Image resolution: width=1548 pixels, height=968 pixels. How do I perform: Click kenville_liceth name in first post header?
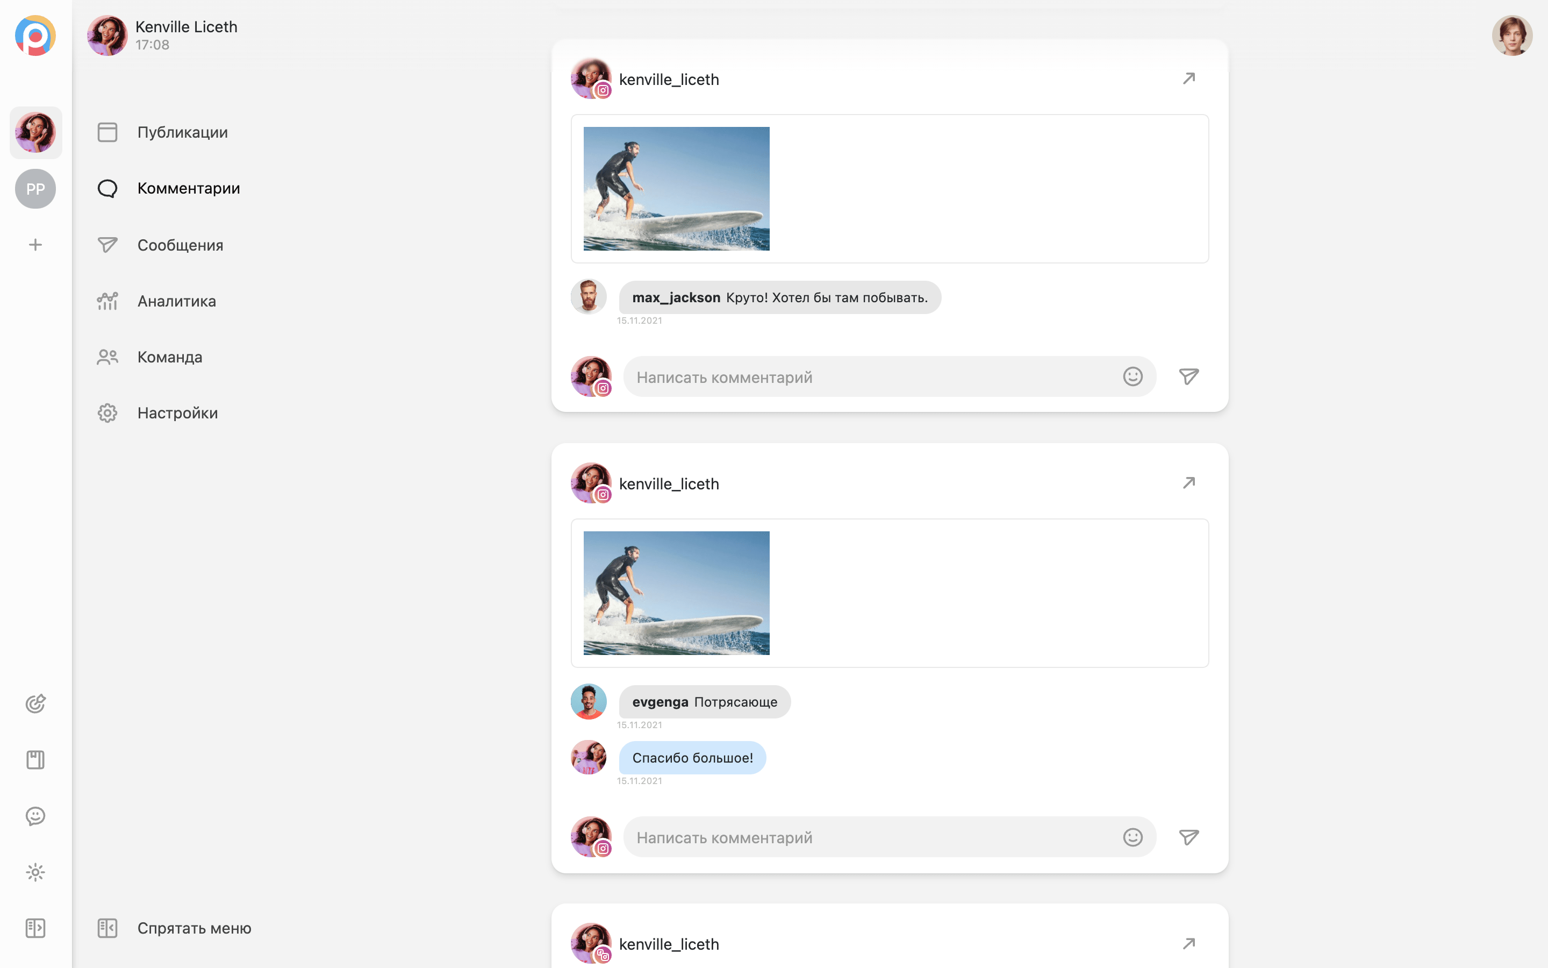point(669,80)
